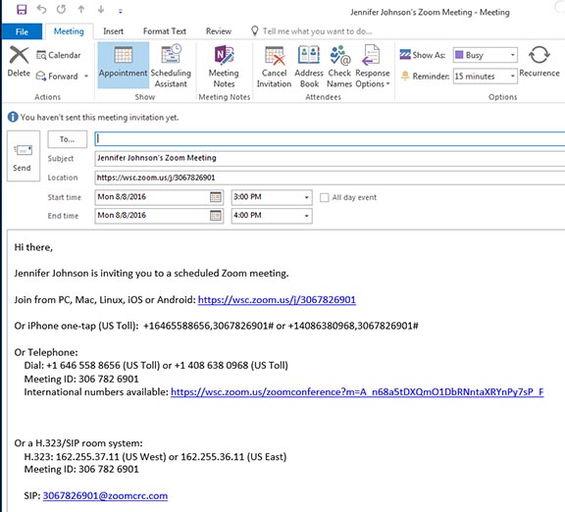565x512 pixels.
Task: Run Check Names
Action: 339,67
